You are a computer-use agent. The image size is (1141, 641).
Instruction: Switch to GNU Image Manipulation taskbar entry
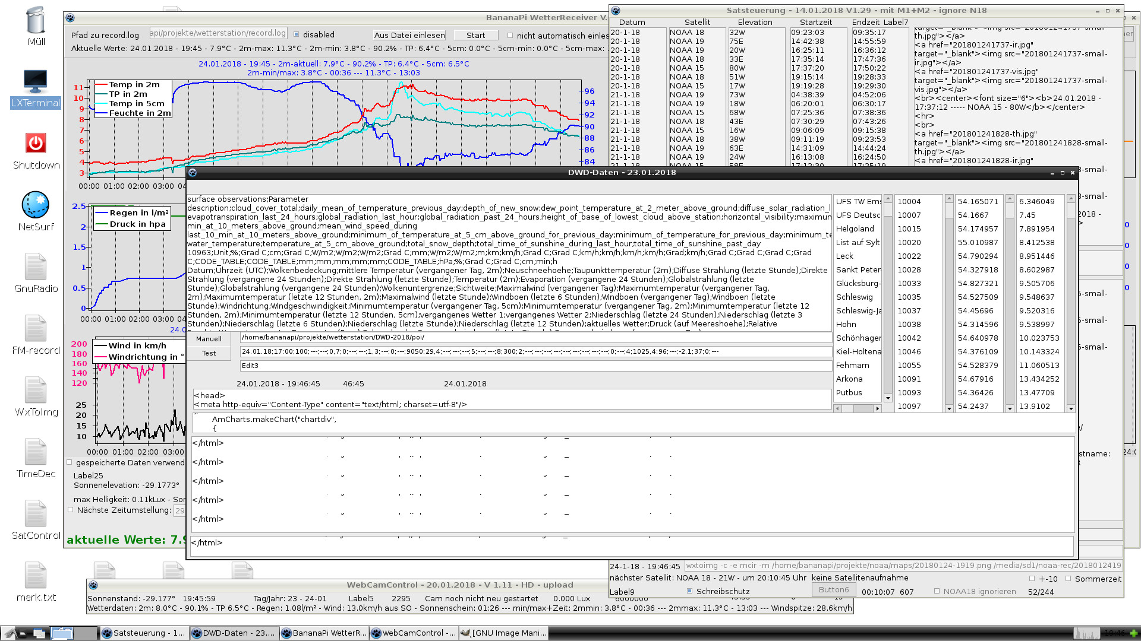pos(503,633)
